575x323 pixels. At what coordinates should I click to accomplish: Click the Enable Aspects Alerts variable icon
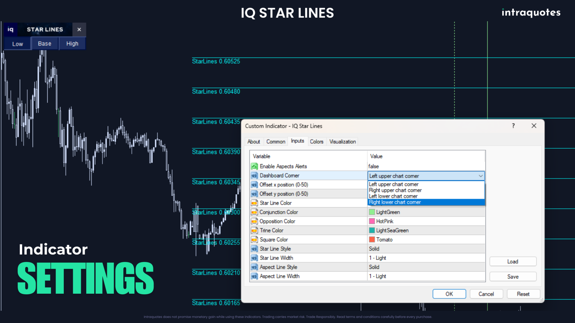254,166
